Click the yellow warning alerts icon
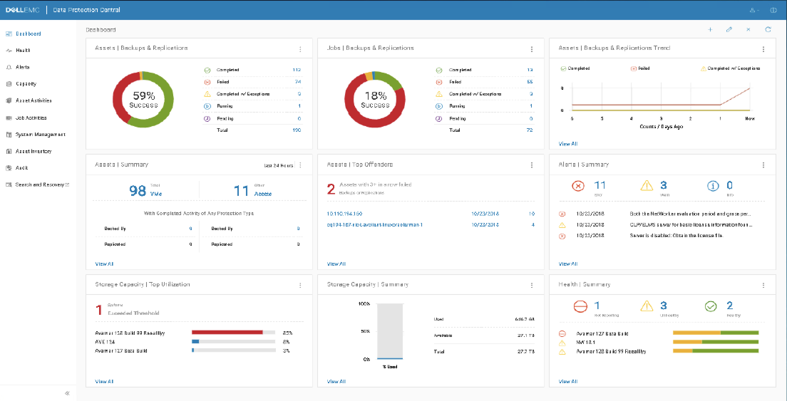The image size is (787, 401). 647,186
